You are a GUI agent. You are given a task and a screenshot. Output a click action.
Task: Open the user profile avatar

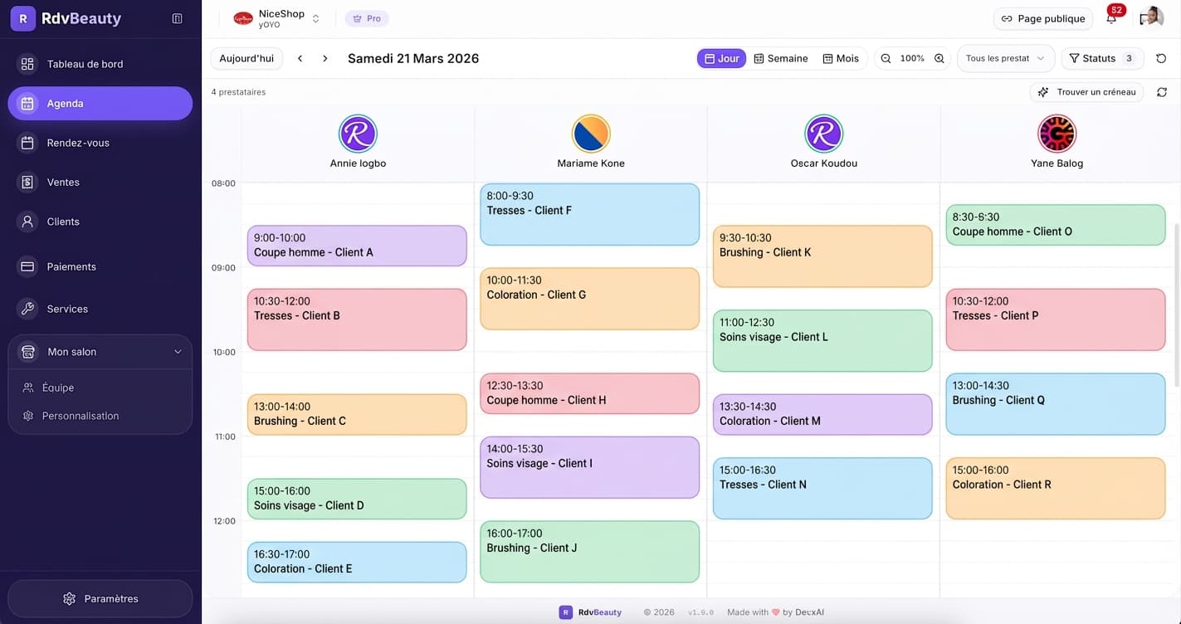coord(1151,17)
